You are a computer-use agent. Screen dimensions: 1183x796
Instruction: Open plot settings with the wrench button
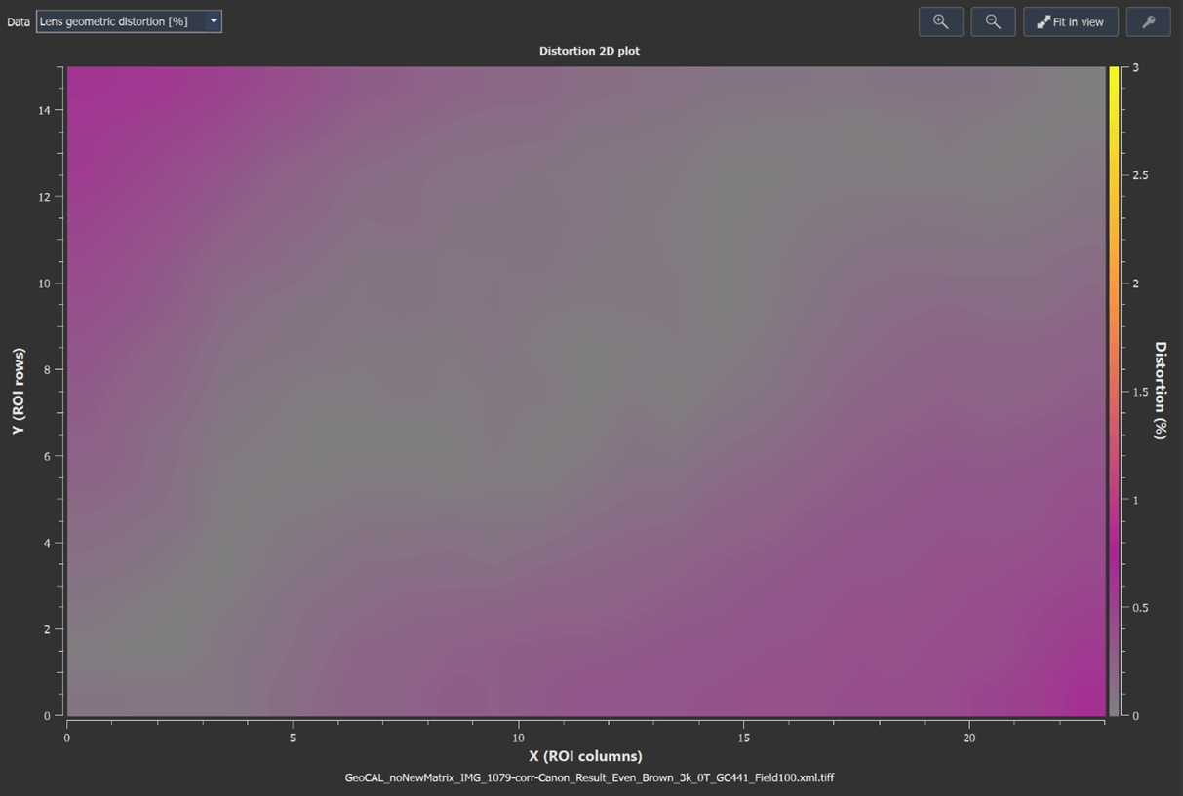coord(1149,21)
